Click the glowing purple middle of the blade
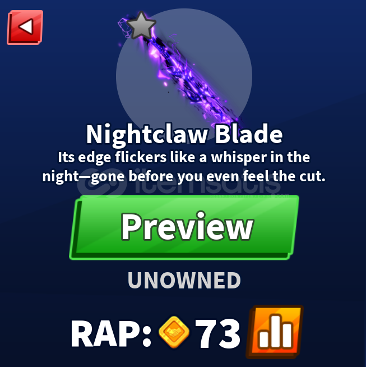This screenshot has height=367, width=366. pyautogui.click(x=184, y=77)
